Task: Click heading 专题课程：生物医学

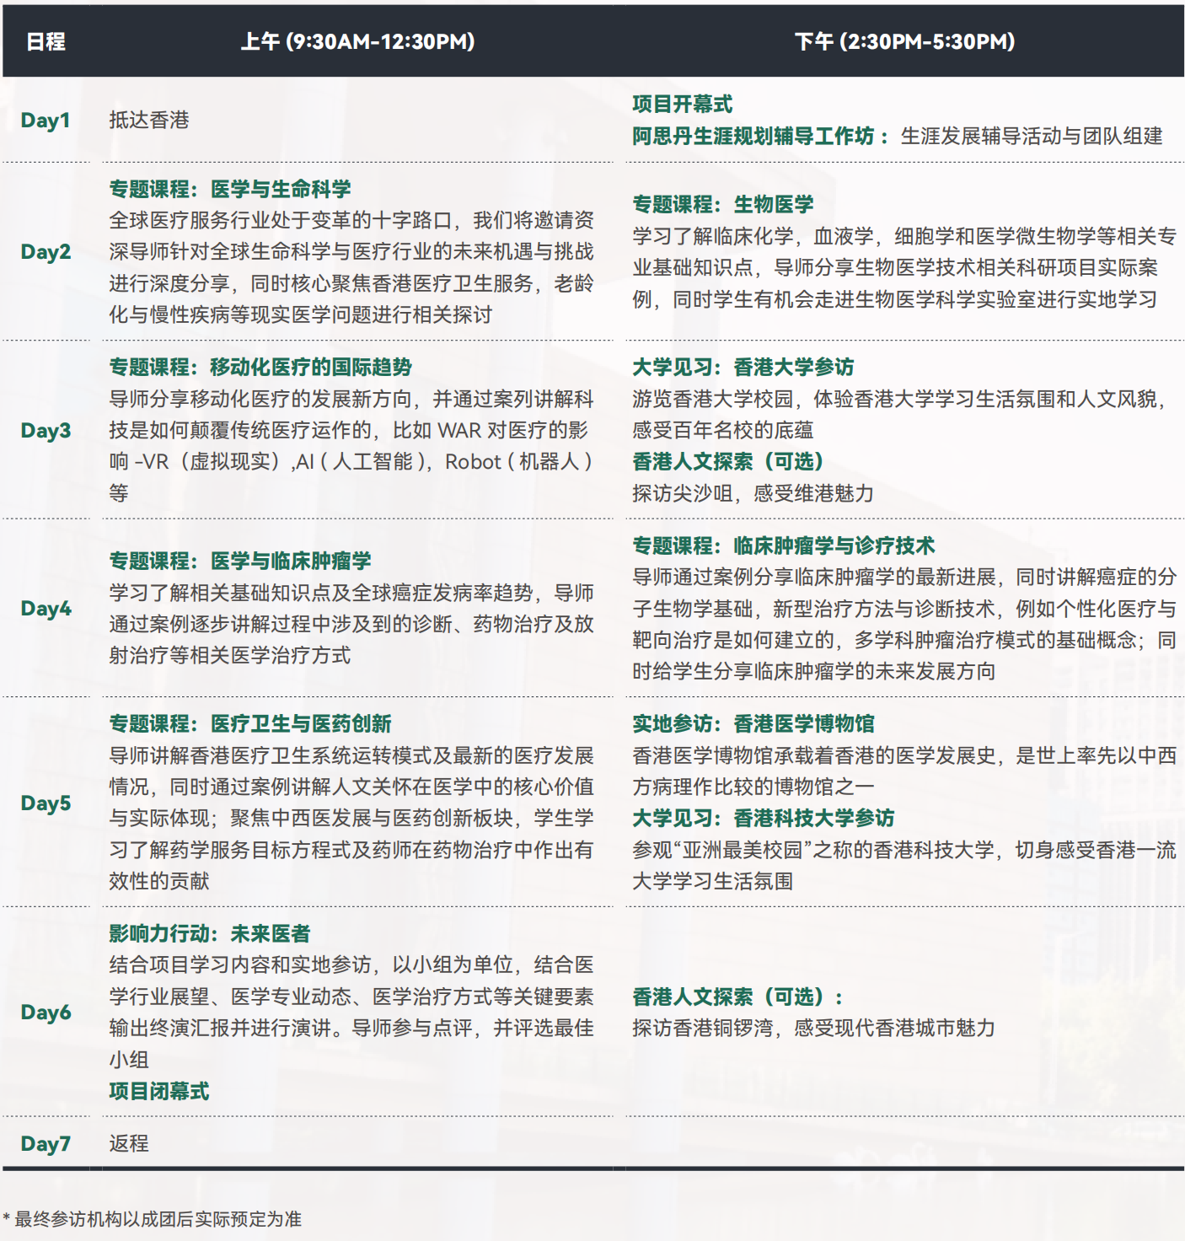Action: [723, 204]
